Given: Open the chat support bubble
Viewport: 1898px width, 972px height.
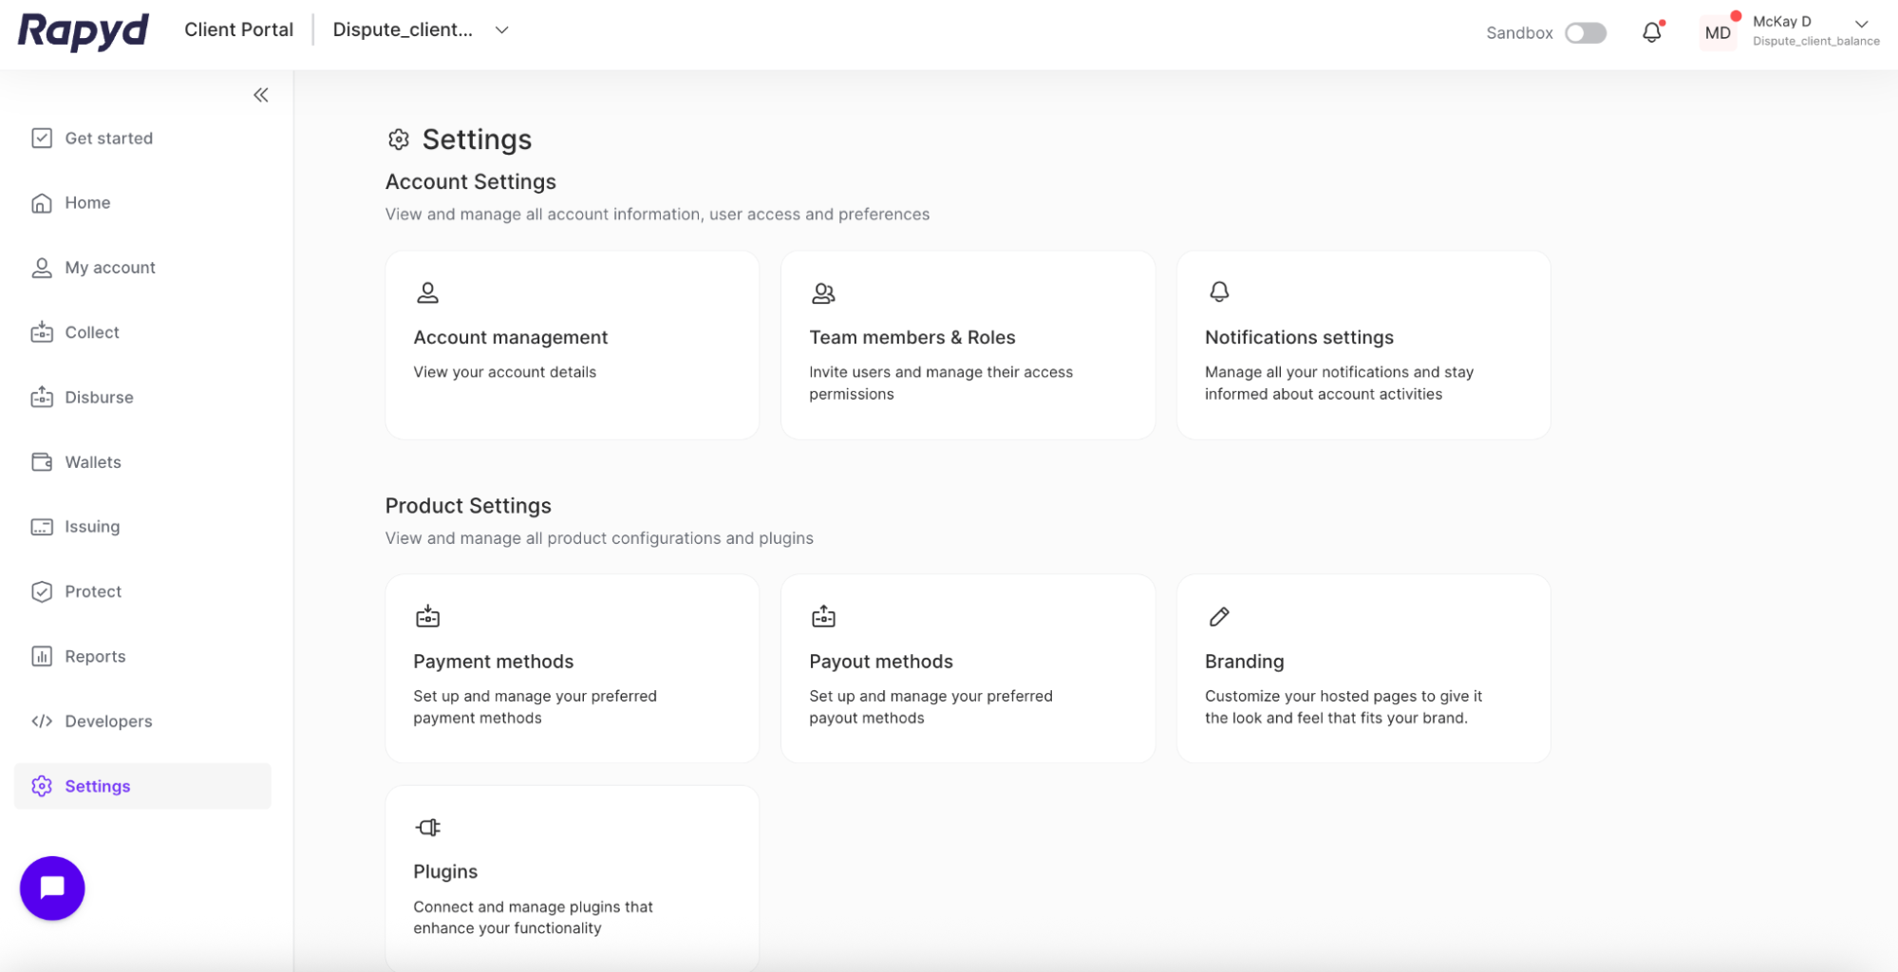Looking at the screenshot, I should (x=52, y=888).
